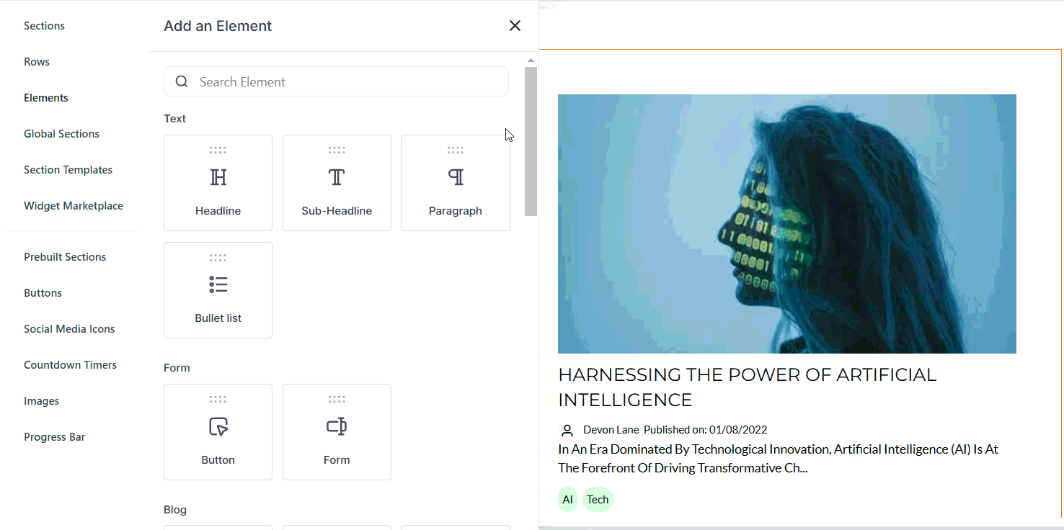Choose the Bullet list element
Screen dimensions: 1064x530
(x=218, y=290)
